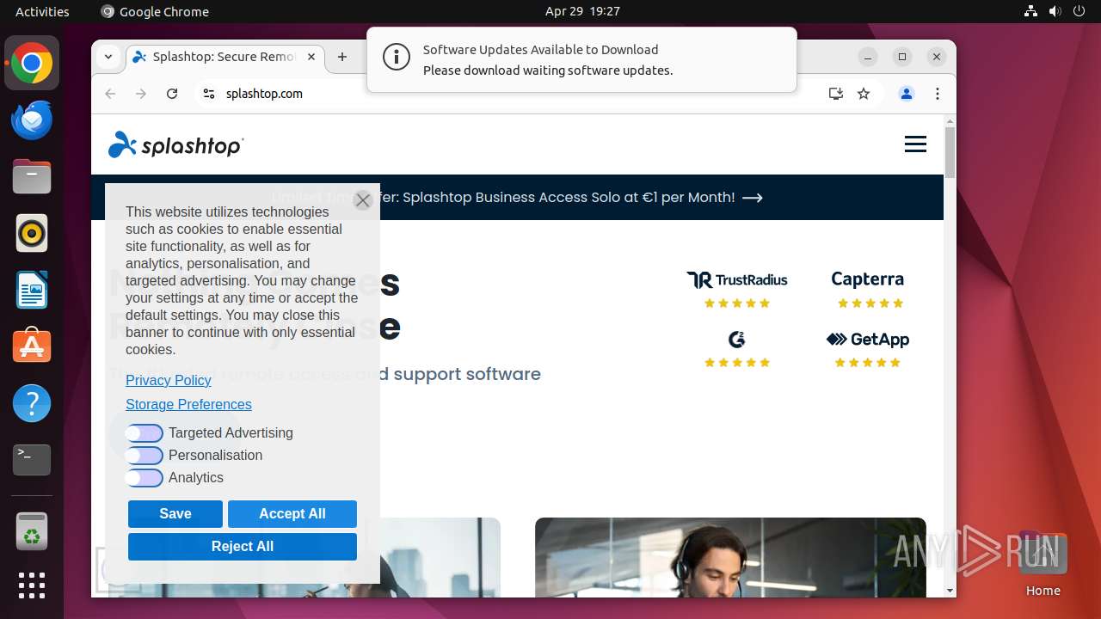Launch LibreOffice Writer from the dock
Screen dimensions: 1101x619
point(32,290)
